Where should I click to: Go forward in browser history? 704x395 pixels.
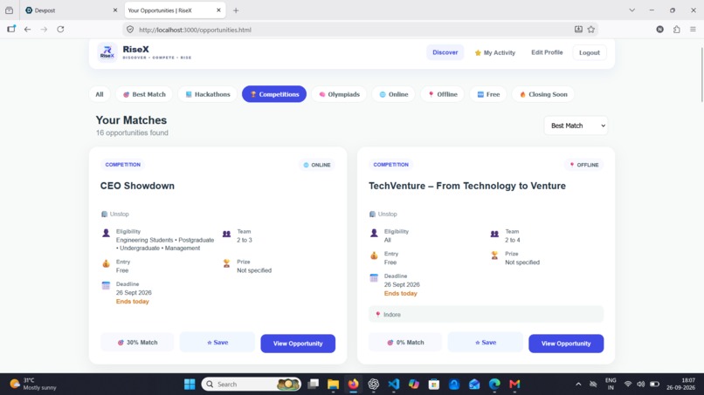click(44, 29)
